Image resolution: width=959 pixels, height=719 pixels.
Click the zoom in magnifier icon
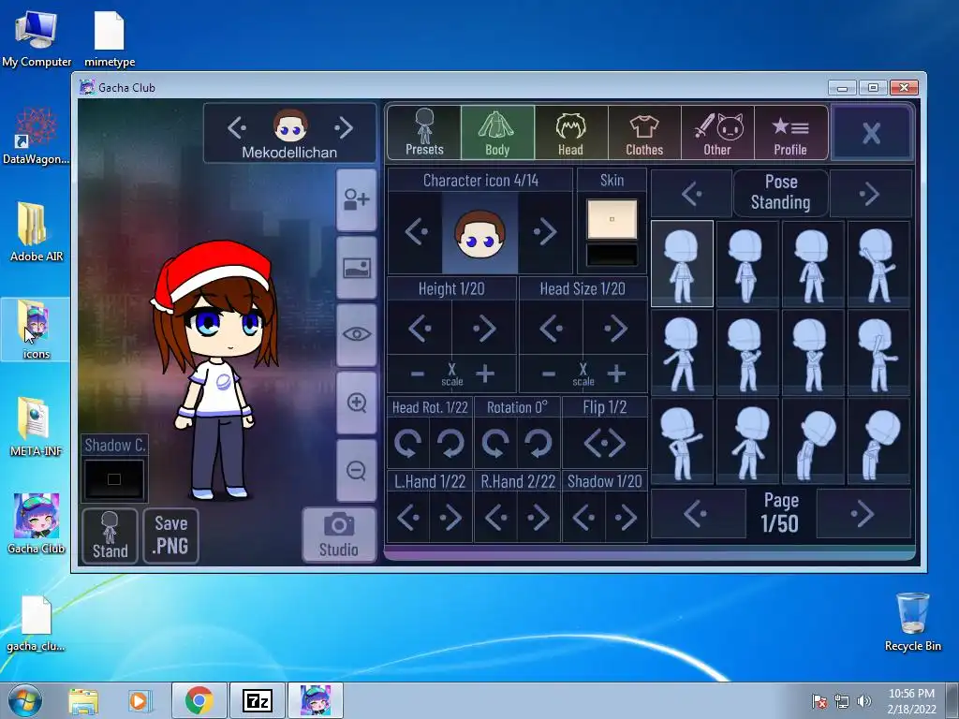tap(357, 403)
